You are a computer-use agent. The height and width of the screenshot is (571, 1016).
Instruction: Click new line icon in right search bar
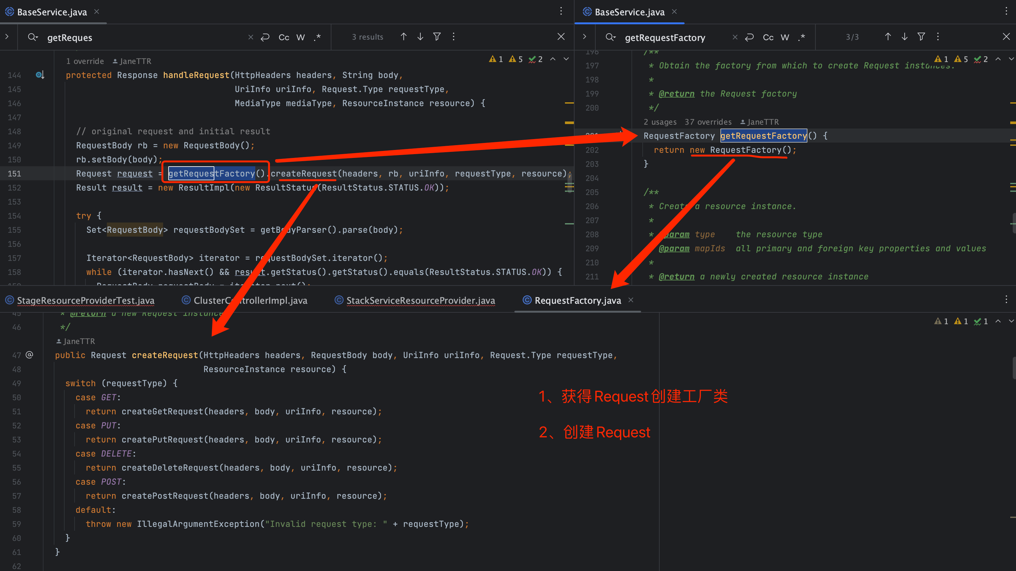click(x=749, y=37)
